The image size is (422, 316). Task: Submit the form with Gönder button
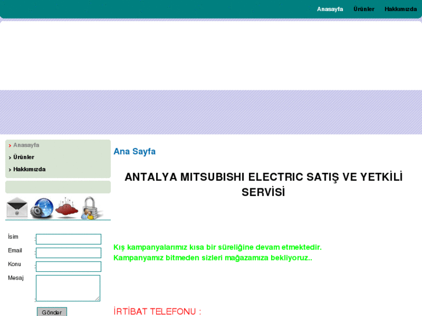[52, 313]
